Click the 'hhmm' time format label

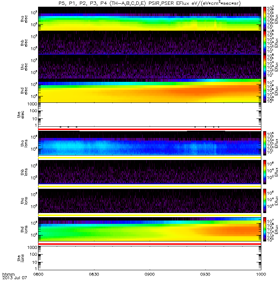pos(8,274)
